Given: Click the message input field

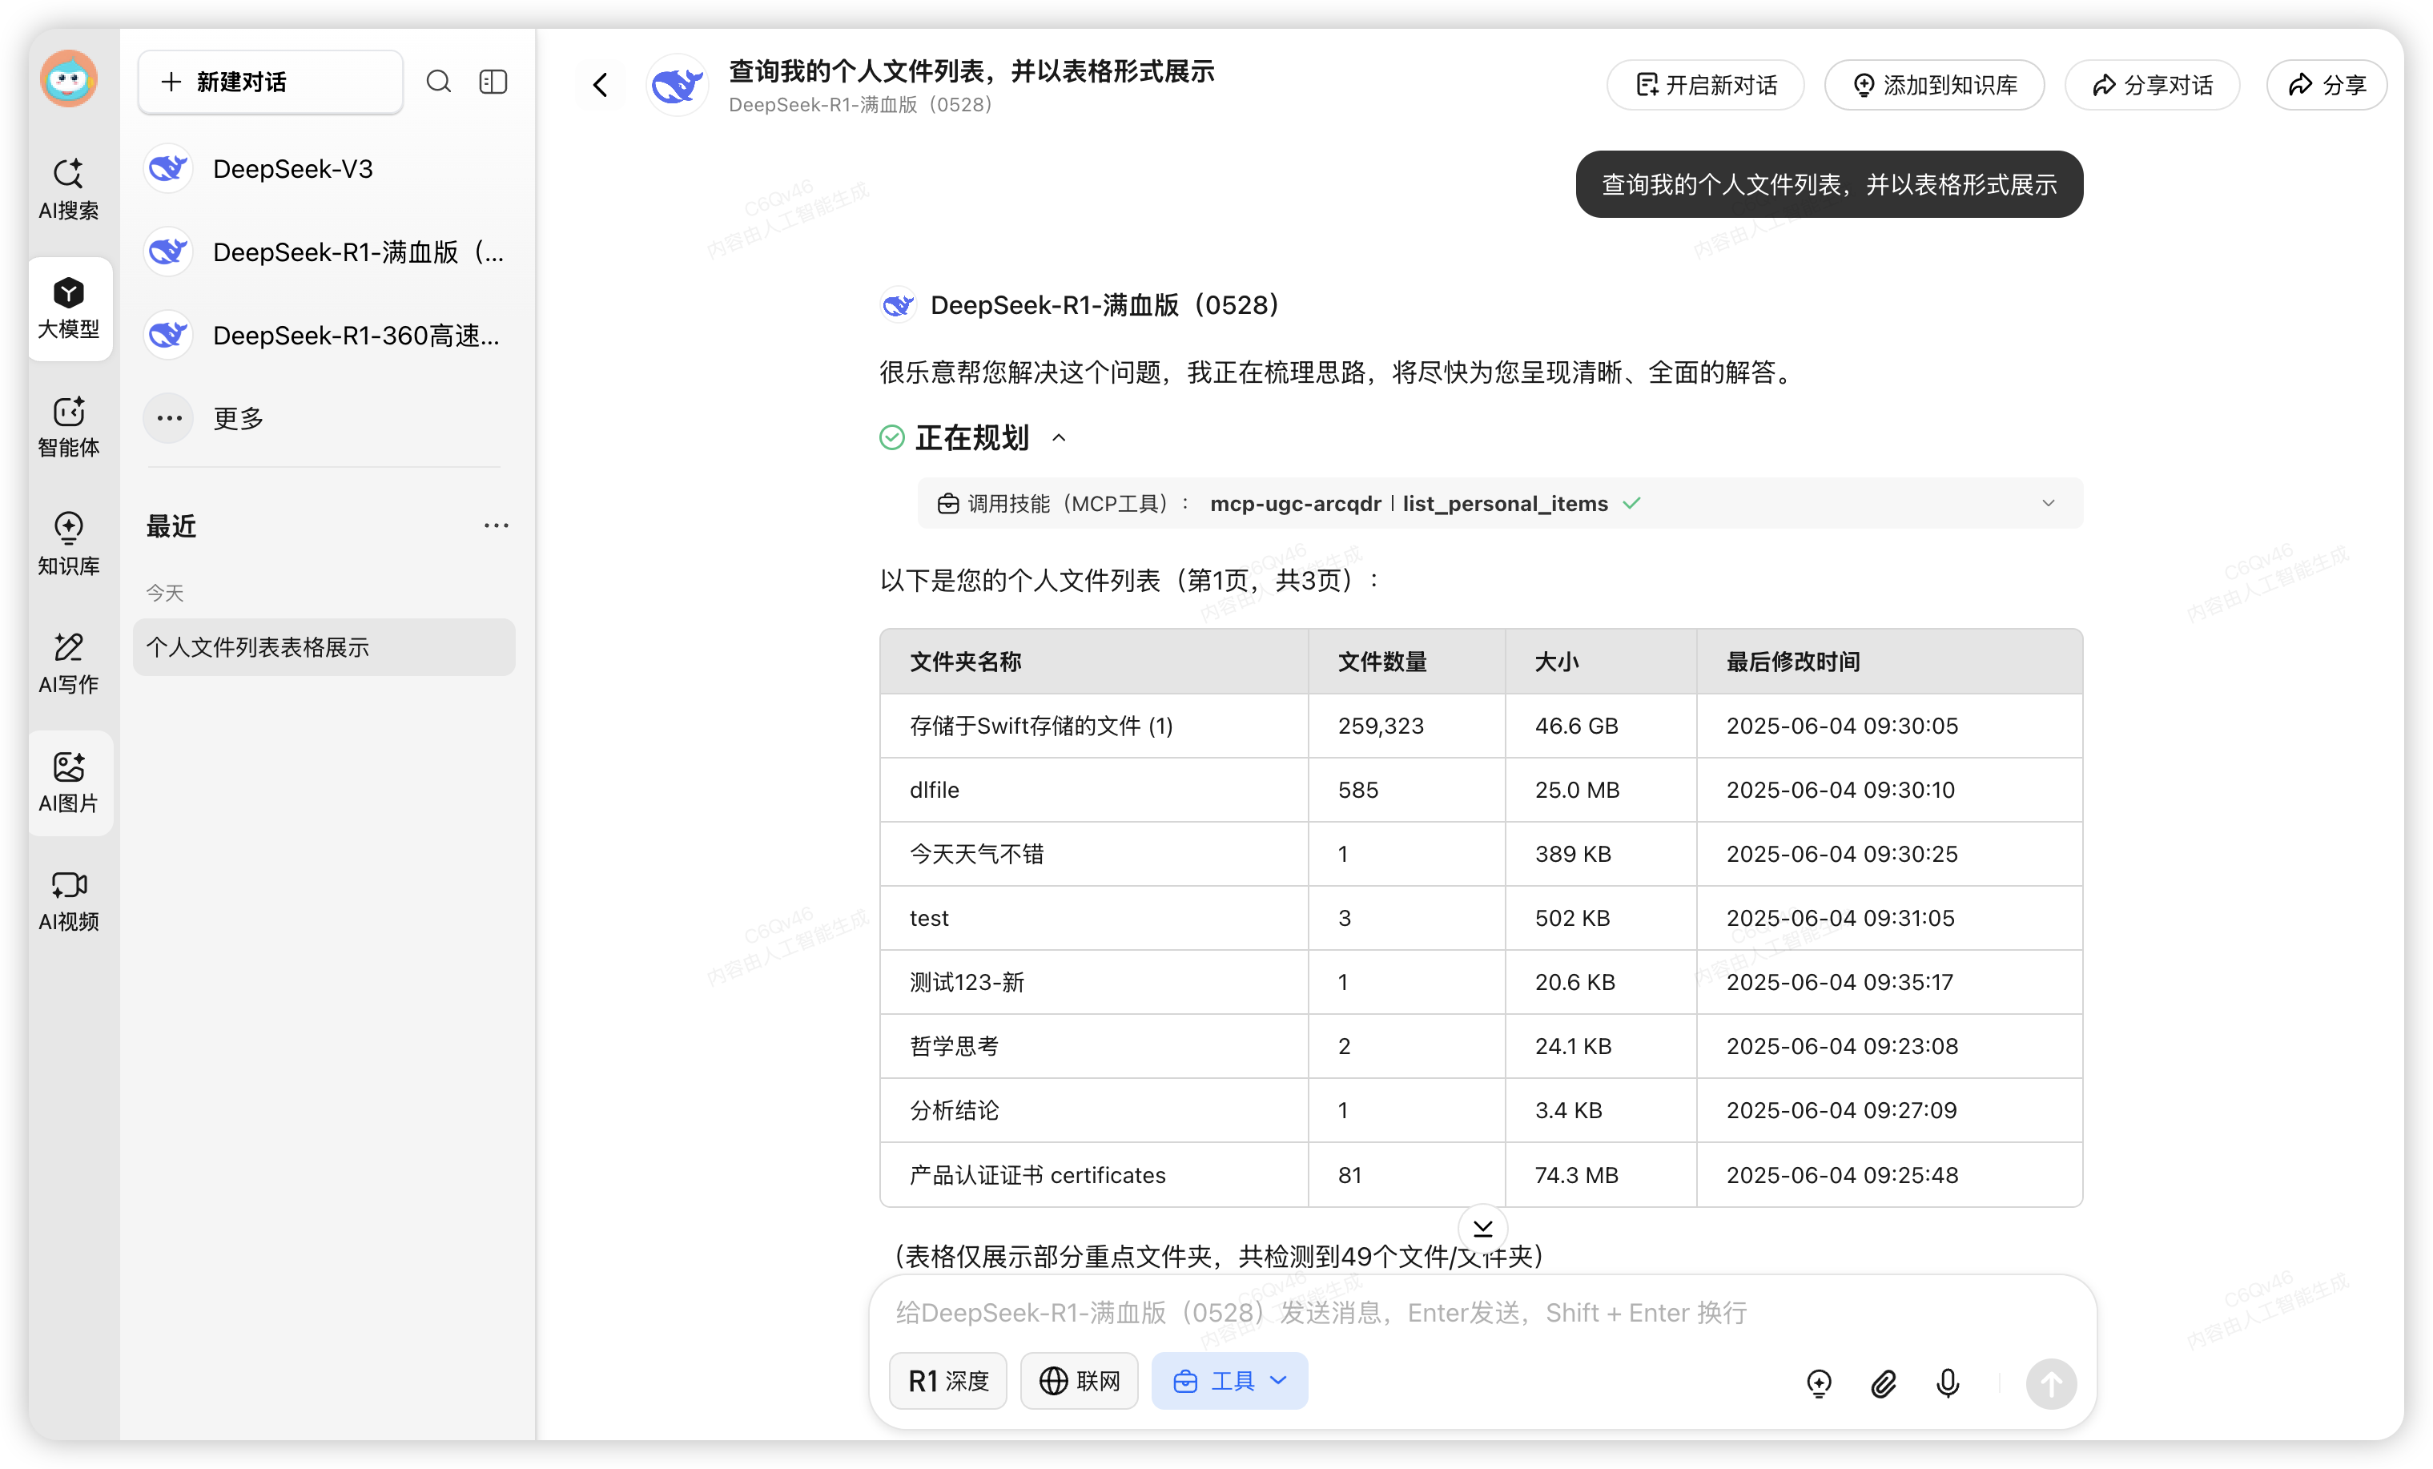Looking at the screenshot, I should (x=1481, y=1313).
